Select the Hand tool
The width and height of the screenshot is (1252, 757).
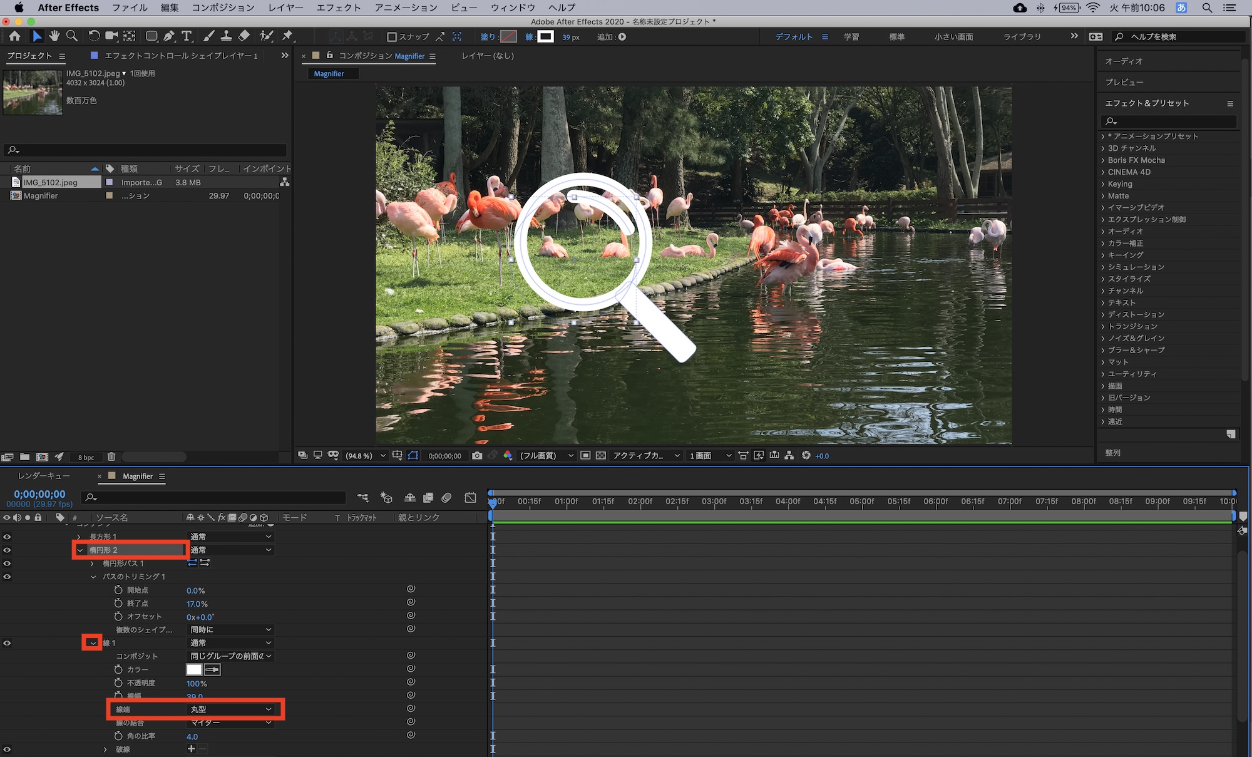click(54, 36)
